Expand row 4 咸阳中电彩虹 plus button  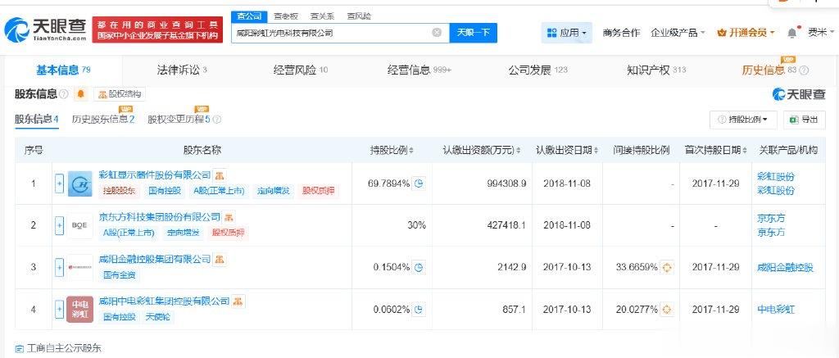59,310
